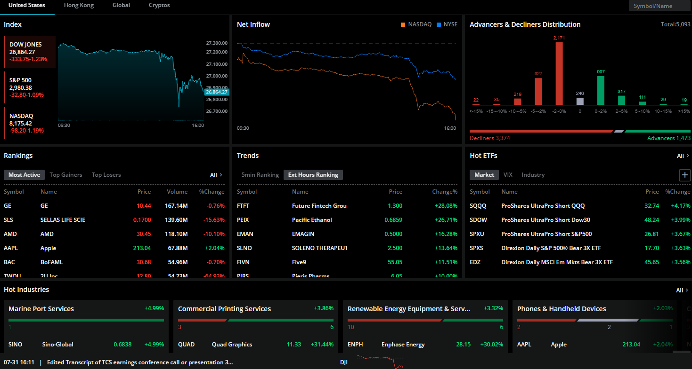Screen dimensions: 692x369
Task: Click the orange NASDAQ legend square
Action: coord(403,24)
